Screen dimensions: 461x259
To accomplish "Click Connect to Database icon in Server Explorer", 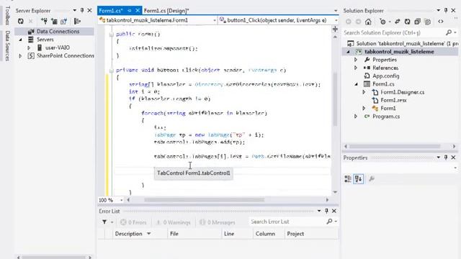I will coord(44,21).
